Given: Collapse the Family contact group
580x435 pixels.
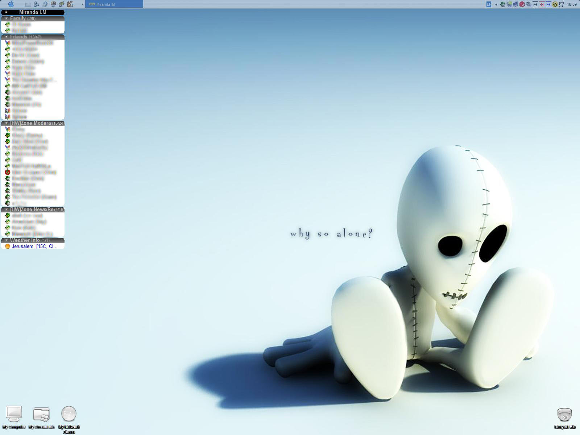Looking at the screenshot, I should coord(6,18).
